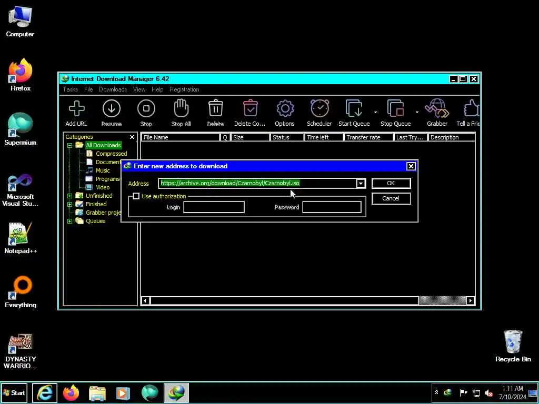Select the Music category
The image size is (539, 404).
pyautogui.click(x=103, y=170)
